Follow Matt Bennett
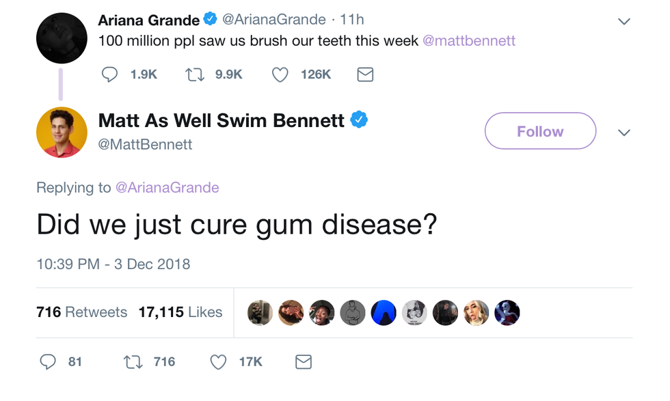670x401 pixels. (540, 131)
